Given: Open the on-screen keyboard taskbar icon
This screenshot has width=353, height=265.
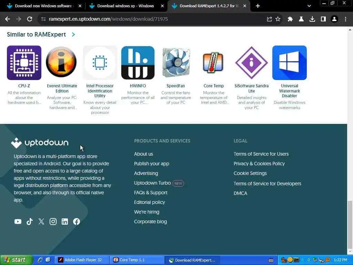Looking at the screenshot, I should click(271, 260).
